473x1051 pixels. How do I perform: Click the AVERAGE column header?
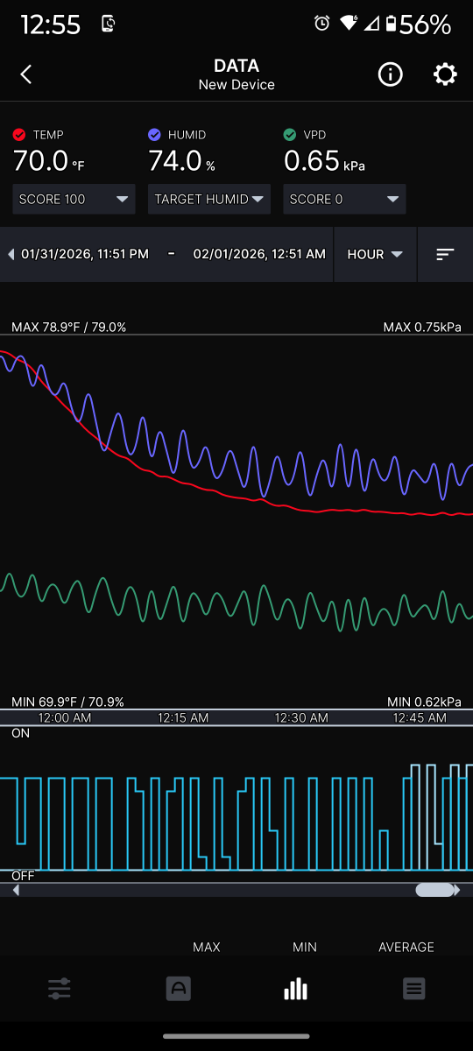point(406,947)
